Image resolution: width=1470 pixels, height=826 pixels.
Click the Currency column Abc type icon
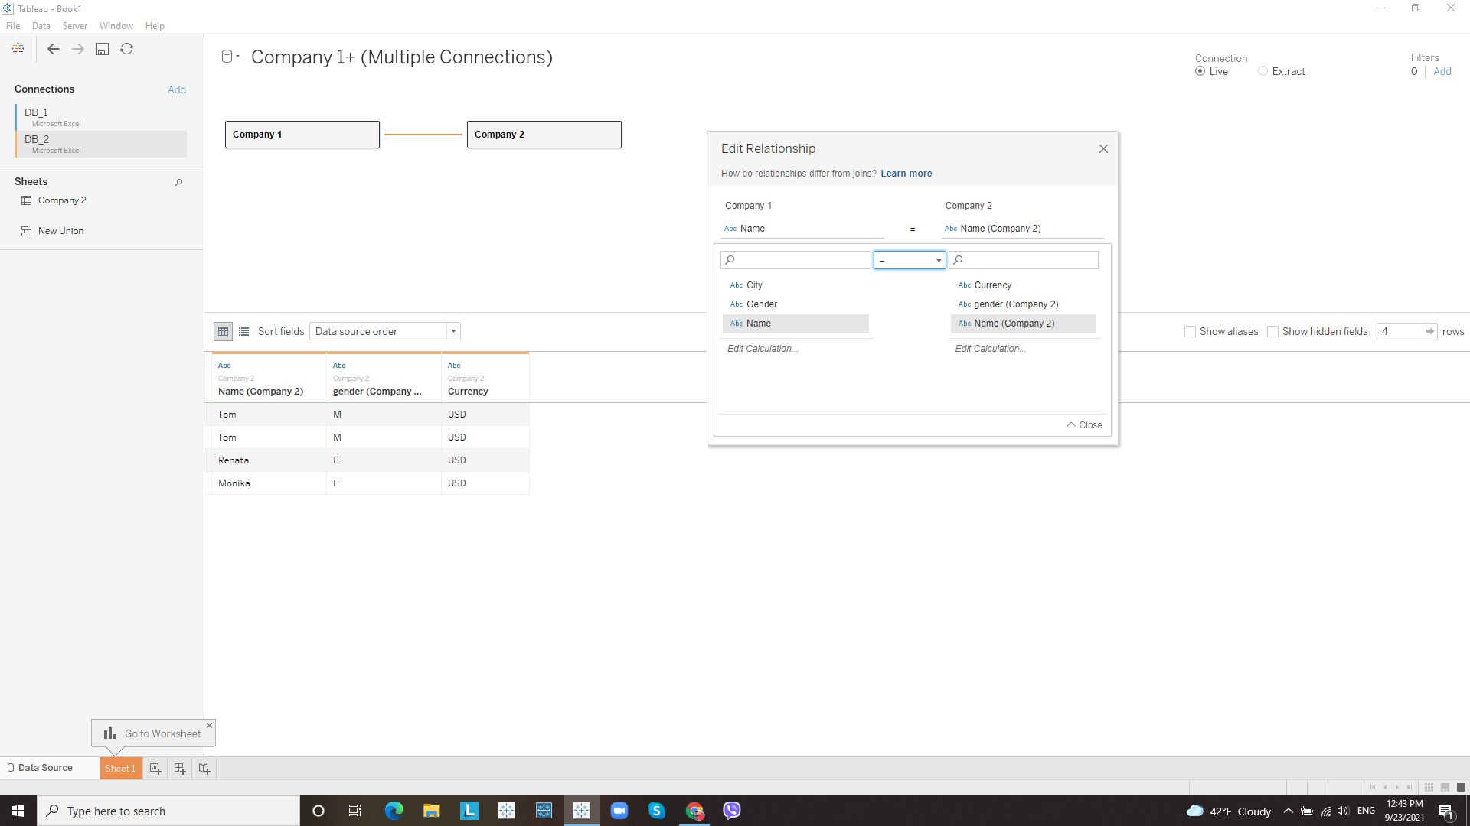tap(454, 366)
